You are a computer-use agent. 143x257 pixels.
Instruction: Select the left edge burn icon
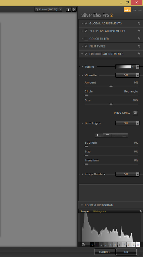pyautogui.click(x=99, y=135)
